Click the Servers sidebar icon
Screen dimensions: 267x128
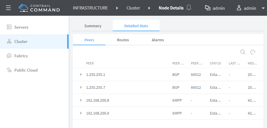click(x=9, y=27)
